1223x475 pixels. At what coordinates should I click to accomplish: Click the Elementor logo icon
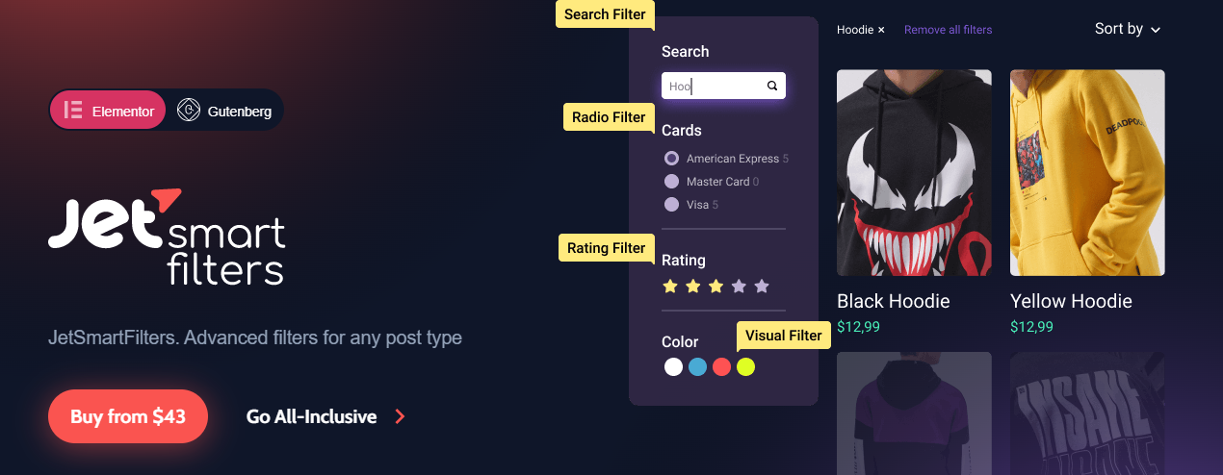click(72, 110)
